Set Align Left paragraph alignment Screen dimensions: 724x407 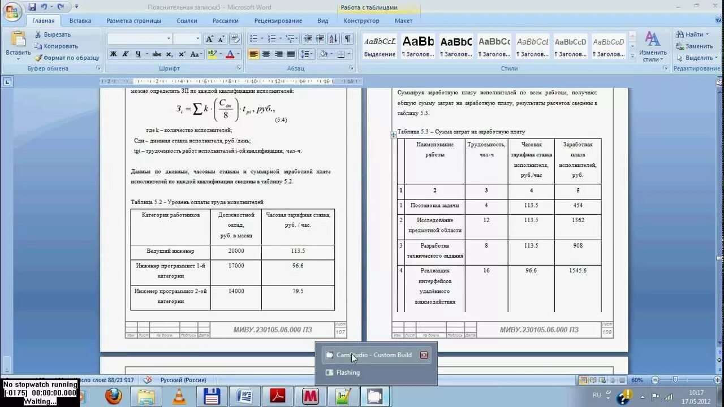253,54
